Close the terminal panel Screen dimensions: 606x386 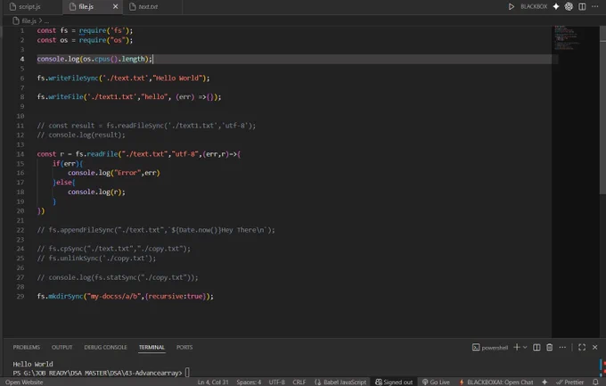pos(594,348)
